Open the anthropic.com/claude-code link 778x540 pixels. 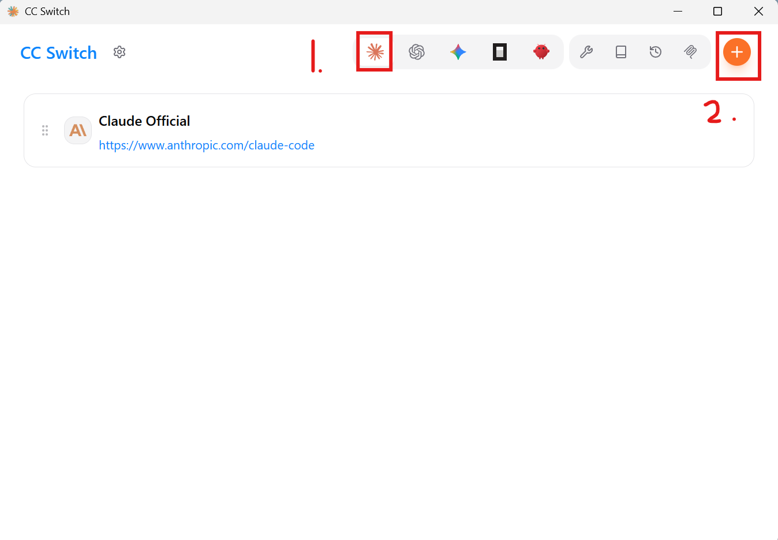click(207, 145)
